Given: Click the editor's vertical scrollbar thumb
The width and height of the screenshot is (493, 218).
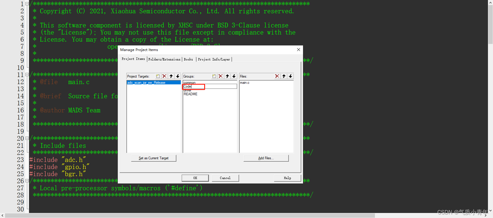Looking at the screenshot, I should click(490, 24).
